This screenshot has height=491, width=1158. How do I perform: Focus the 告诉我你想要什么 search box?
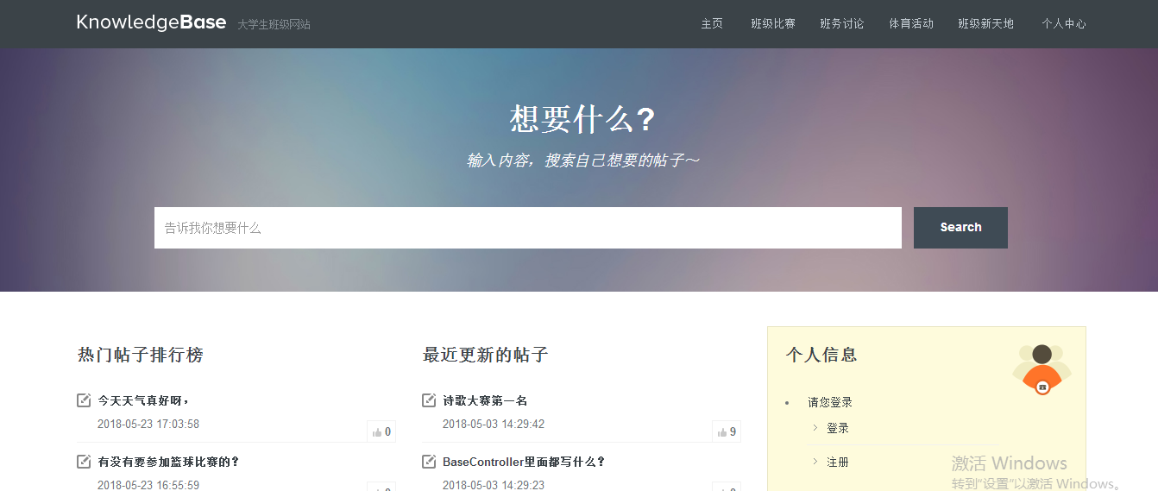(x=528, y=228)
